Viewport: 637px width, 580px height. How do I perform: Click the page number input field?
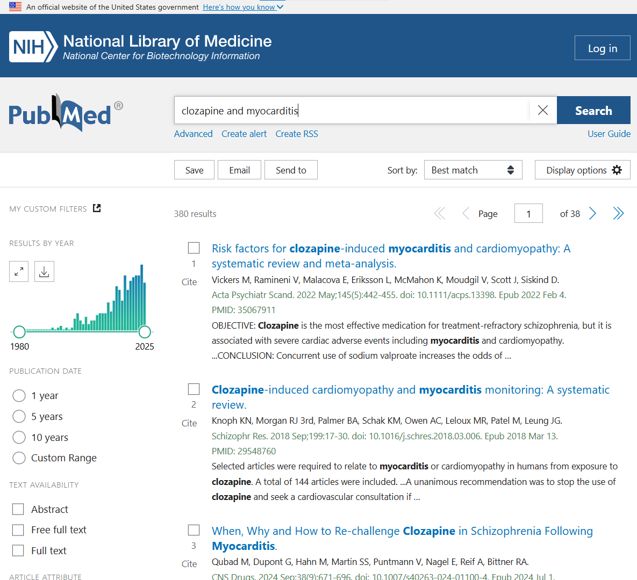tap(528, 213)
